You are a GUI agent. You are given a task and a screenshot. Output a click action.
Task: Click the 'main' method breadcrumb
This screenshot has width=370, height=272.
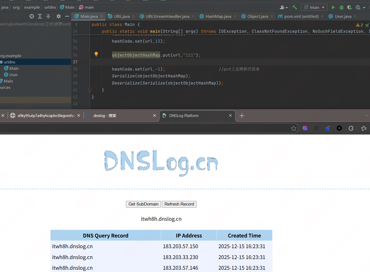pos(86,7)
